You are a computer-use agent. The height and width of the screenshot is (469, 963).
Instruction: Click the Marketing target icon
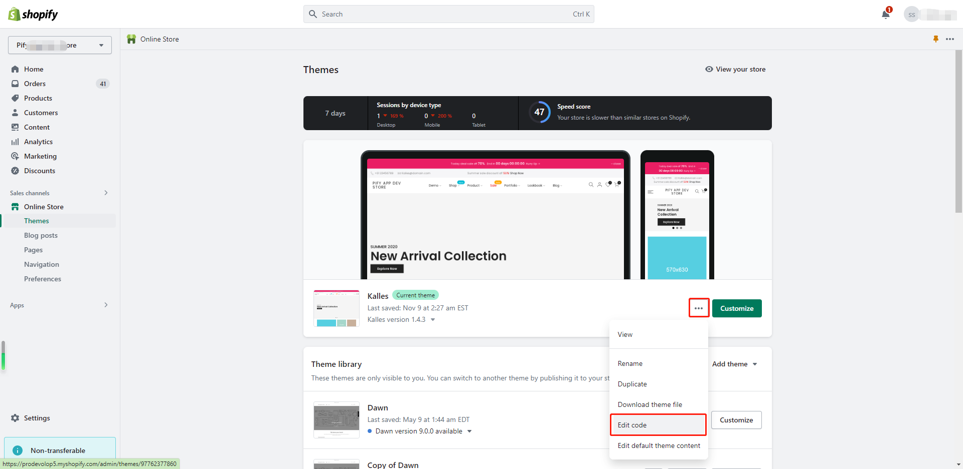click(x=15, y=156)
